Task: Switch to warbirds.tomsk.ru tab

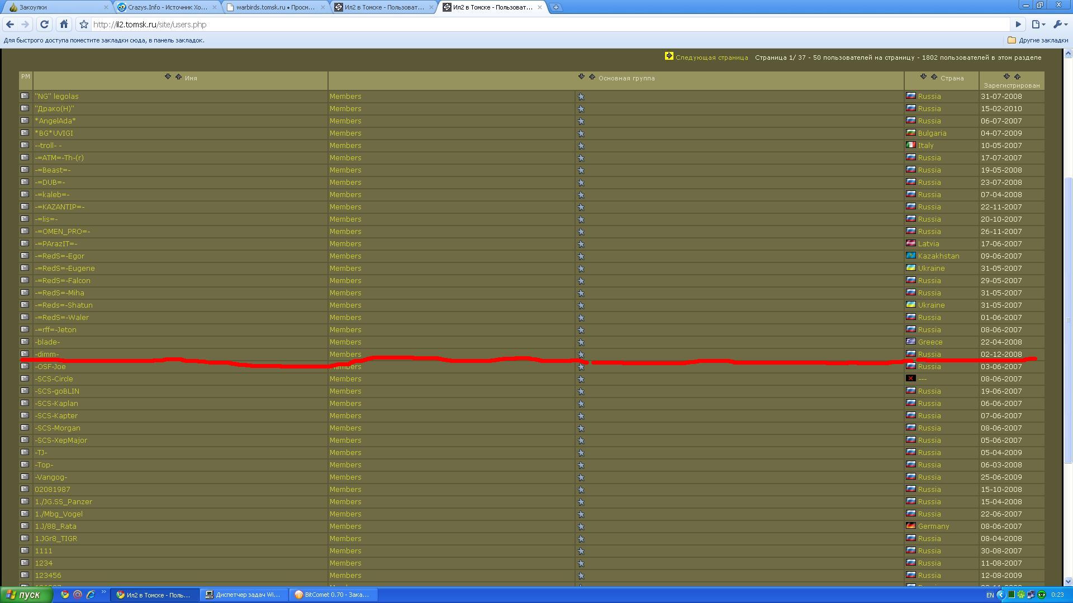Action: 275,7
